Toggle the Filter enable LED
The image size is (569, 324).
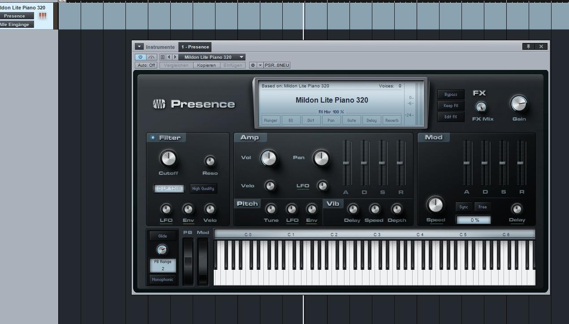tap(153, 138)
